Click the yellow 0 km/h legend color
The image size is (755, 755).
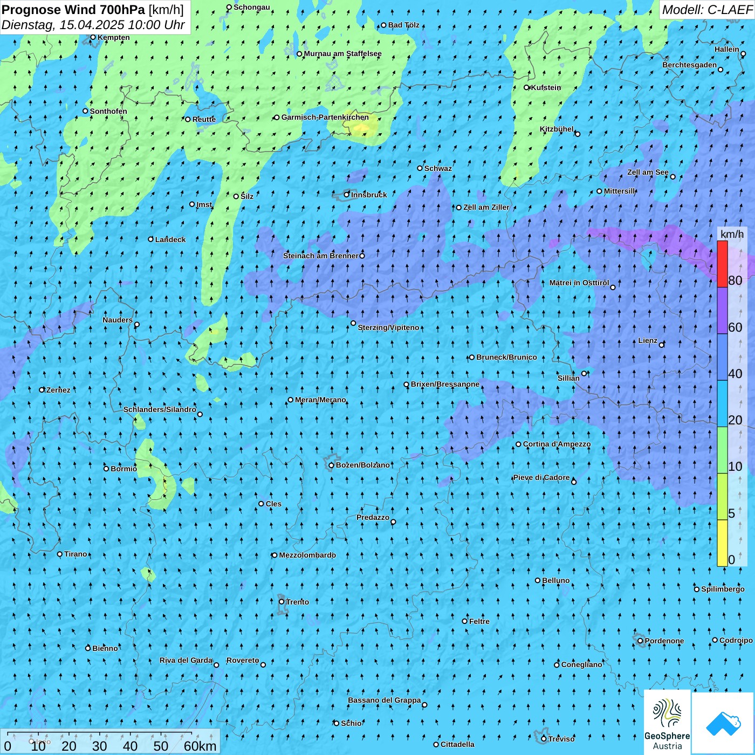pos(722,543)
